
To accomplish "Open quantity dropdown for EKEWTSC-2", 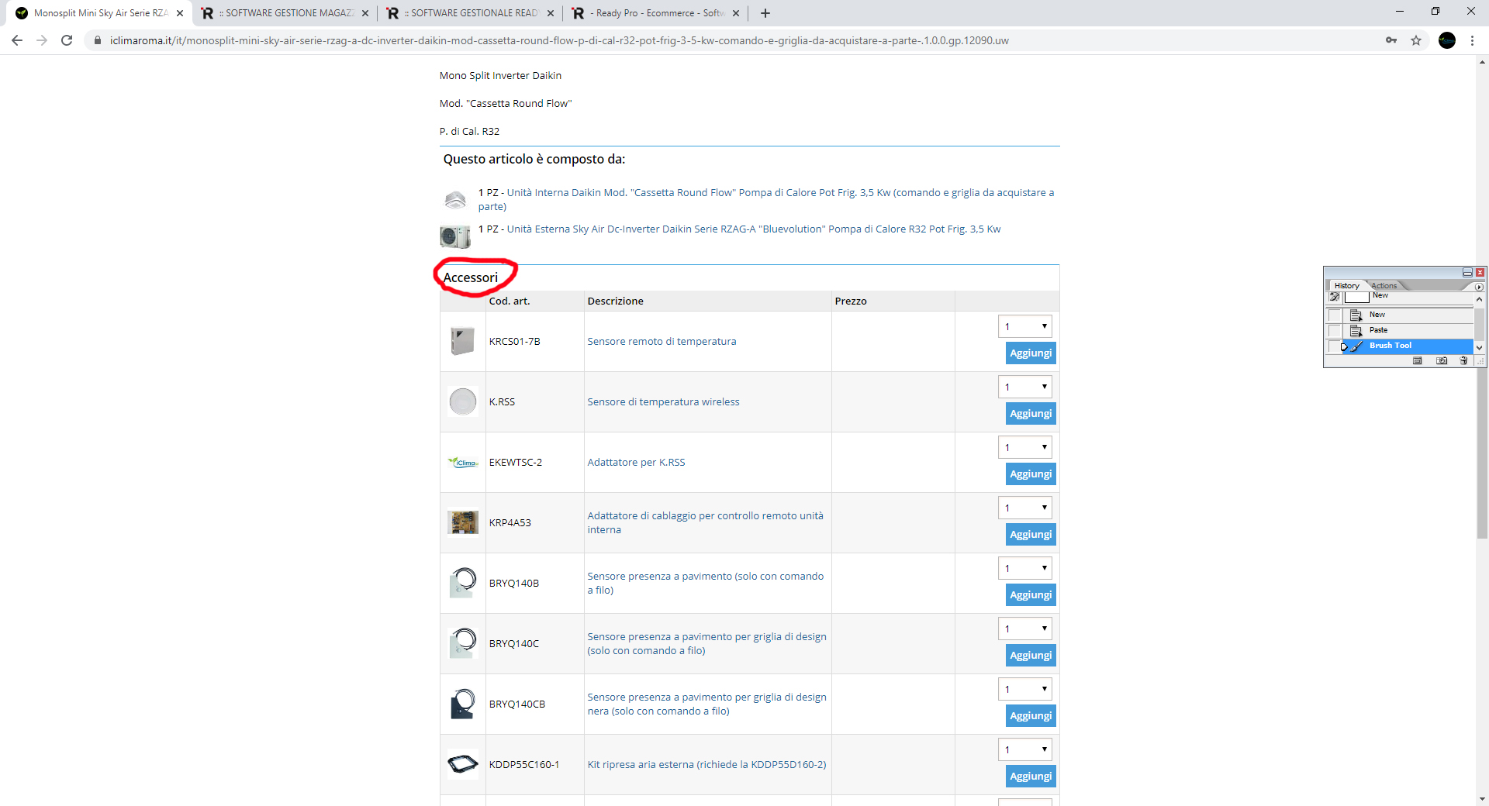I will [x=1025, y=447].
